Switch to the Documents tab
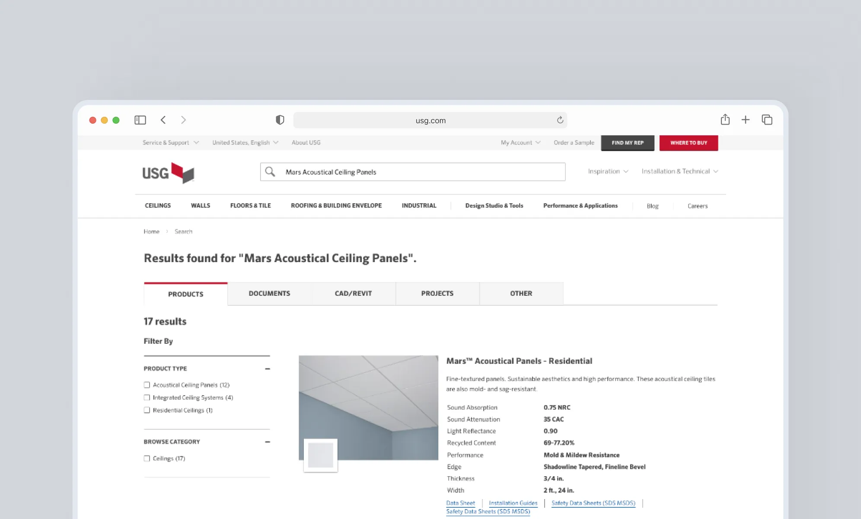 269,293
